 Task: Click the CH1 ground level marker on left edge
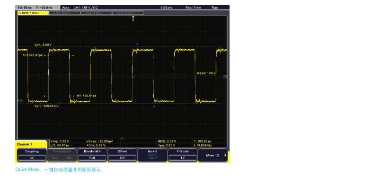pos(21,101)
